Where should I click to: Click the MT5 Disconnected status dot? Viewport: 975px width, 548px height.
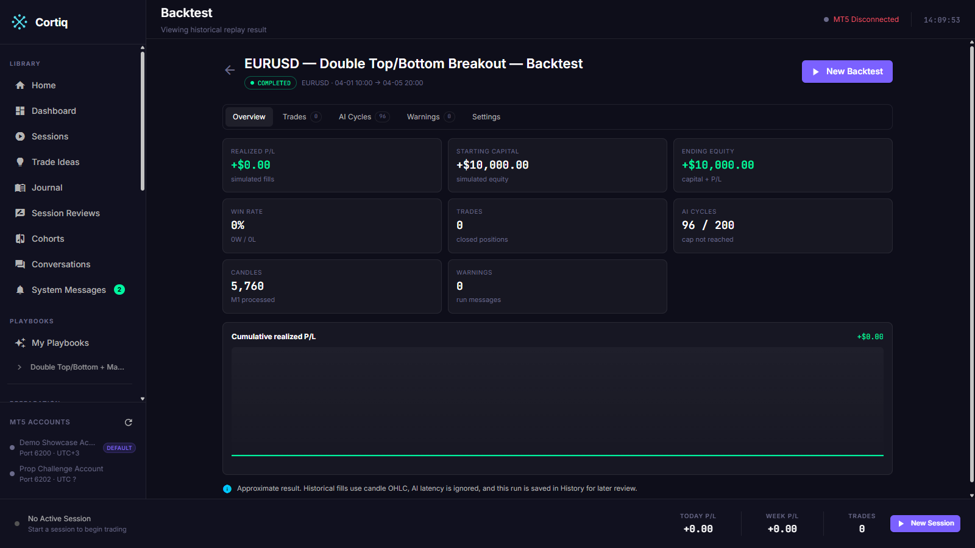click(x=826, y=19)
